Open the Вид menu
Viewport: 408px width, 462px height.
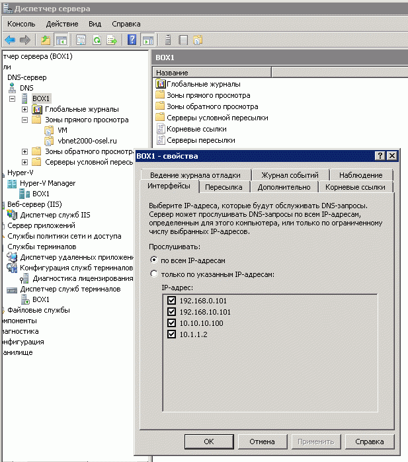pyautogui.click(x=95, y=24)
